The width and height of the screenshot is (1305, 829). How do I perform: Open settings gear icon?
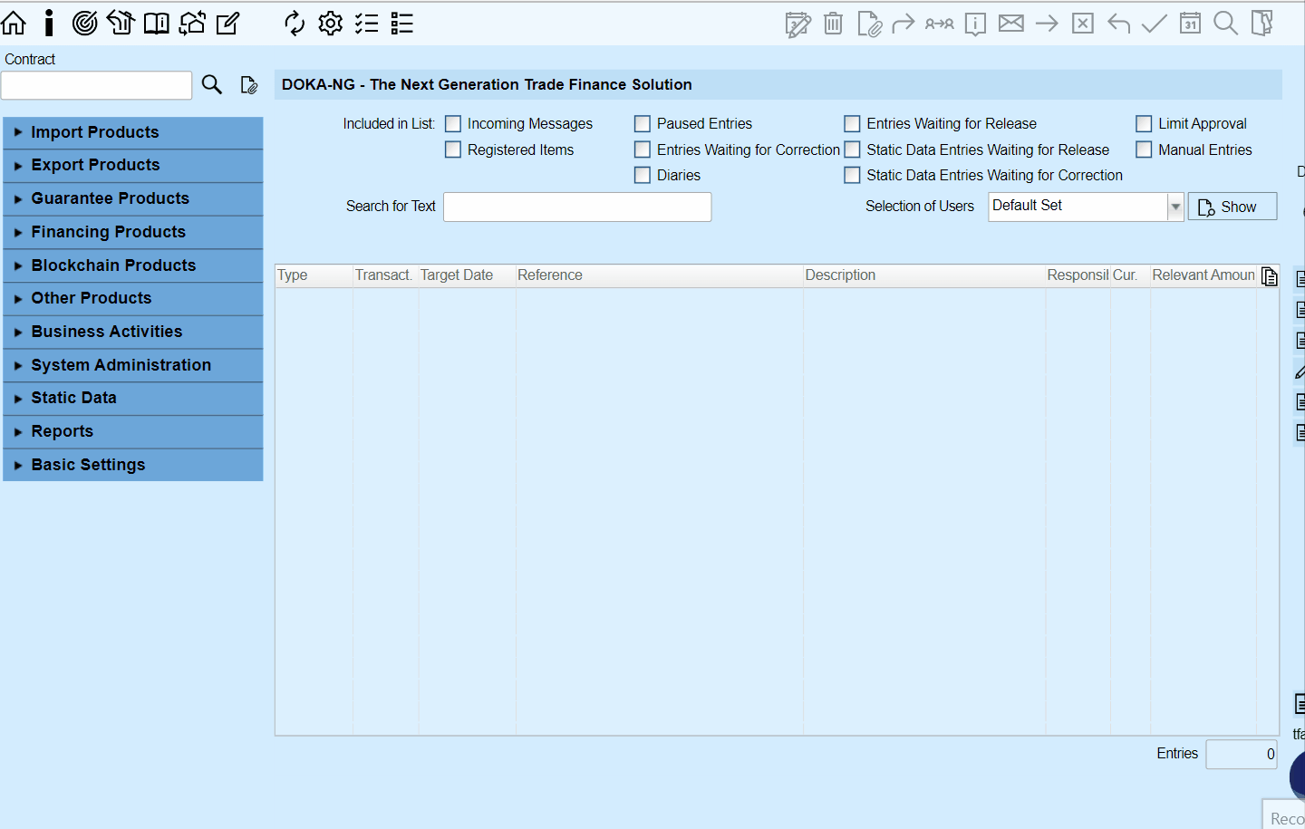click(x=331, y=23)
